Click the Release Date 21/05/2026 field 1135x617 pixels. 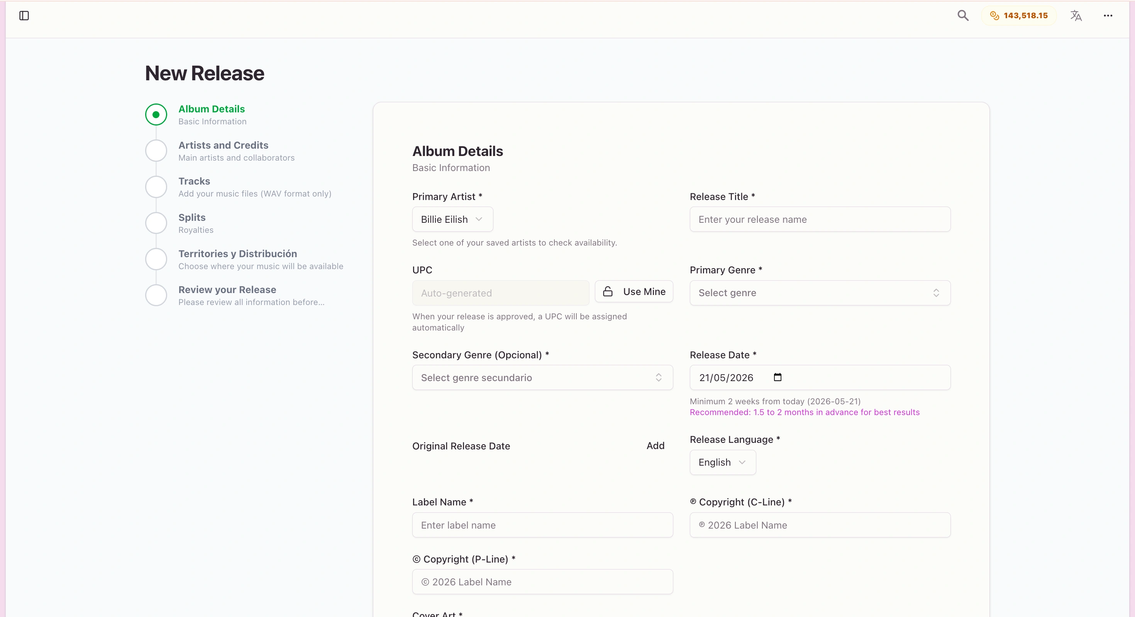point(820,378)
